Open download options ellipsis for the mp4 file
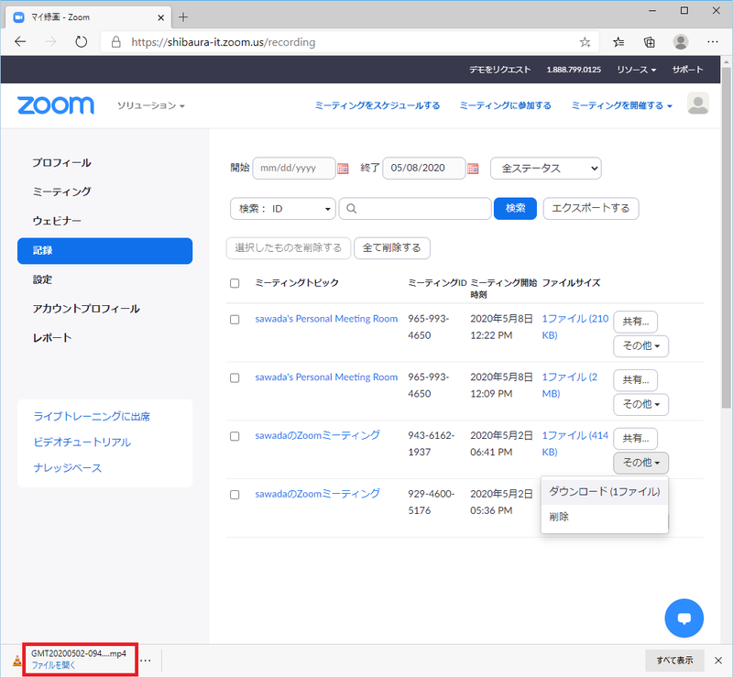The width and height of the screenshot is (733, 678). [x=146, y=661]
